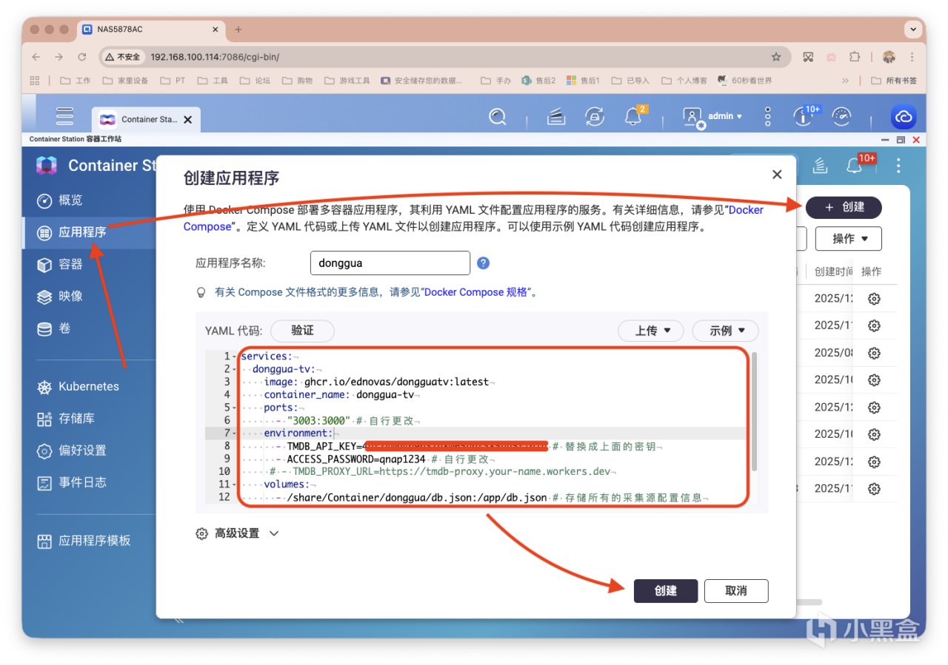Click the + 创建 button above the table

click(844, 207)
